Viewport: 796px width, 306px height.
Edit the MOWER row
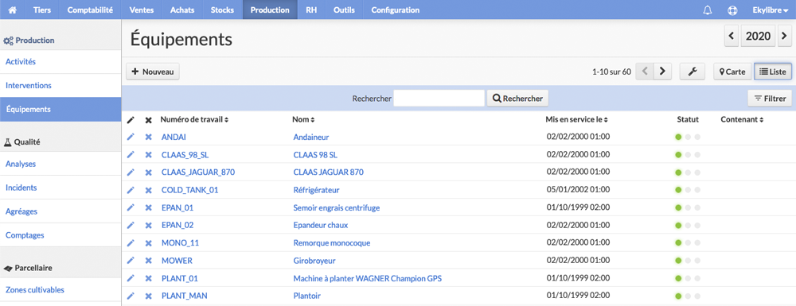click(131, 261)
